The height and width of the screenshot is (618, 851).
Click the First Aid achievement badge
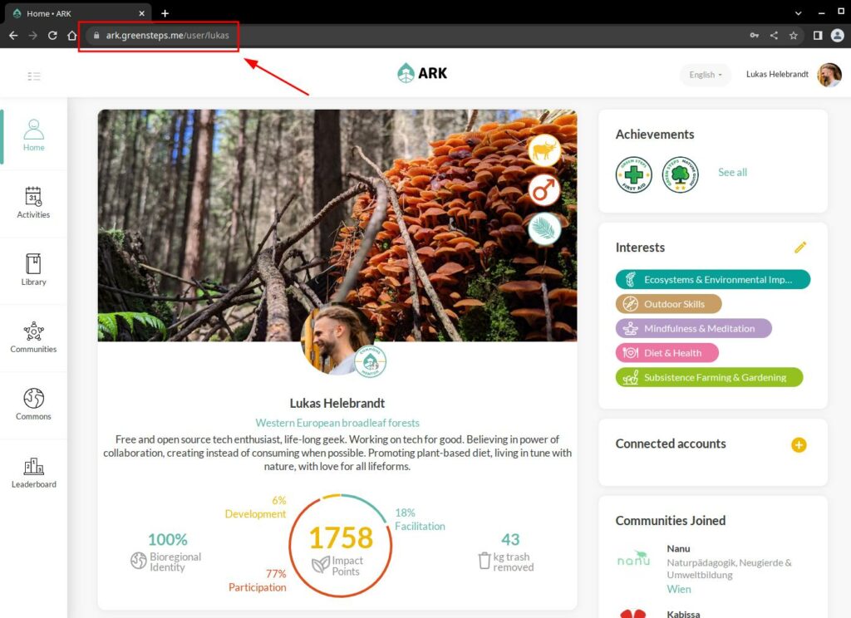pyautogui.click(x=634, y=174)
